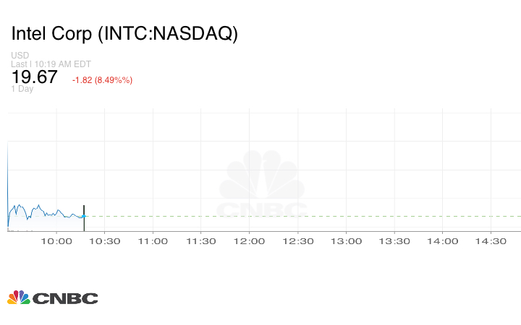Click the 19.67 last price value
The width and height of the screenshot is (521, 325).
point(34,77)
